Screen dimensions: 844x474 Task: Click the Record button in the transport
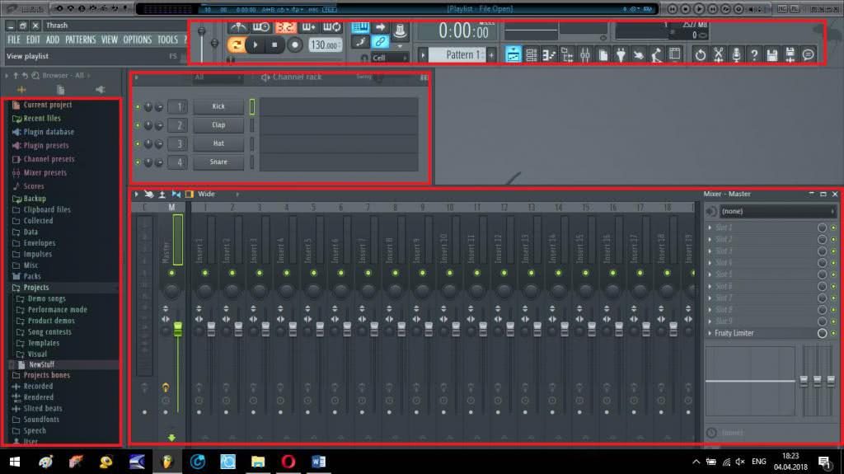click(x=295, y=45)
